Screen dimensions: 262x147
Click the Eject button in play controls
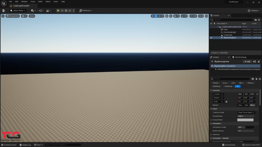70,10
